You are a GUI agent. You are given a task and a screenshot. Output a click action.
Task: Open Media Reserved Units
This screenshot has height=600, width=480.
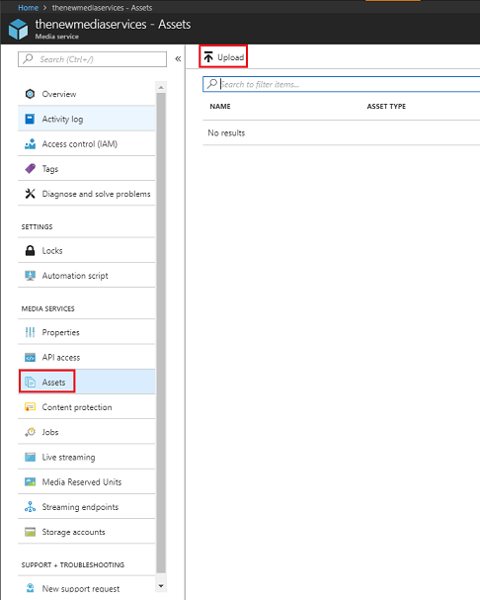[87, 481]
